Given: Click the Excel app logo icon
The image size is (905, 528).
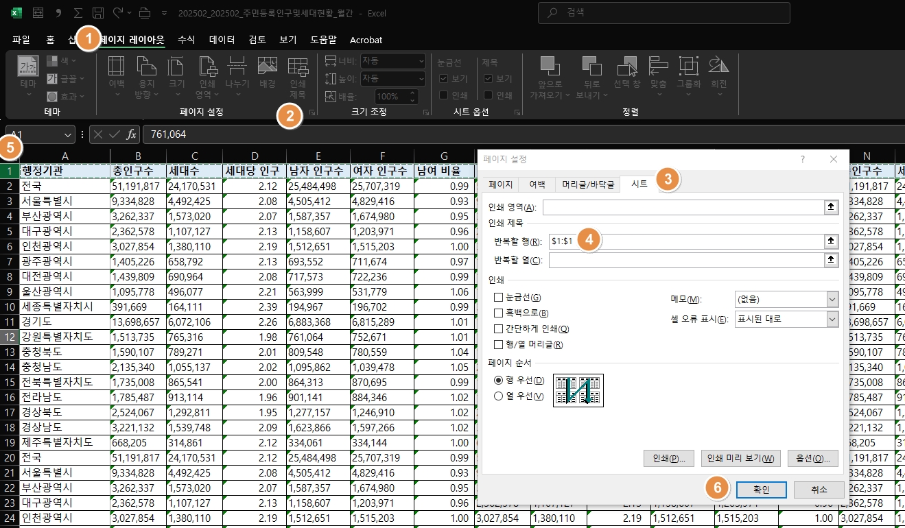Looking at the screenshot, I should pyautogui.click(x=16, y=12).
